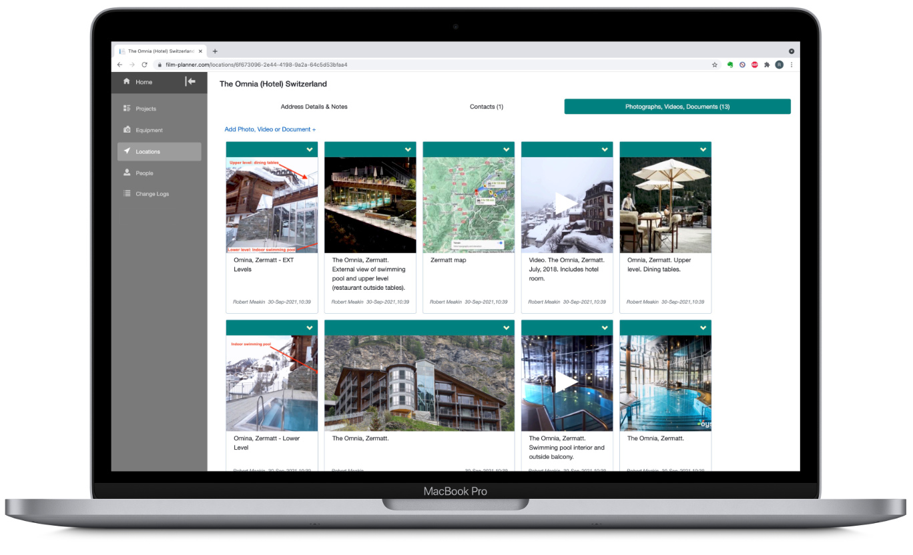The height and width of the screenshot is (555, 913).
Task: Click the Change Logs list icon
Action: click(x=127, y=194)
